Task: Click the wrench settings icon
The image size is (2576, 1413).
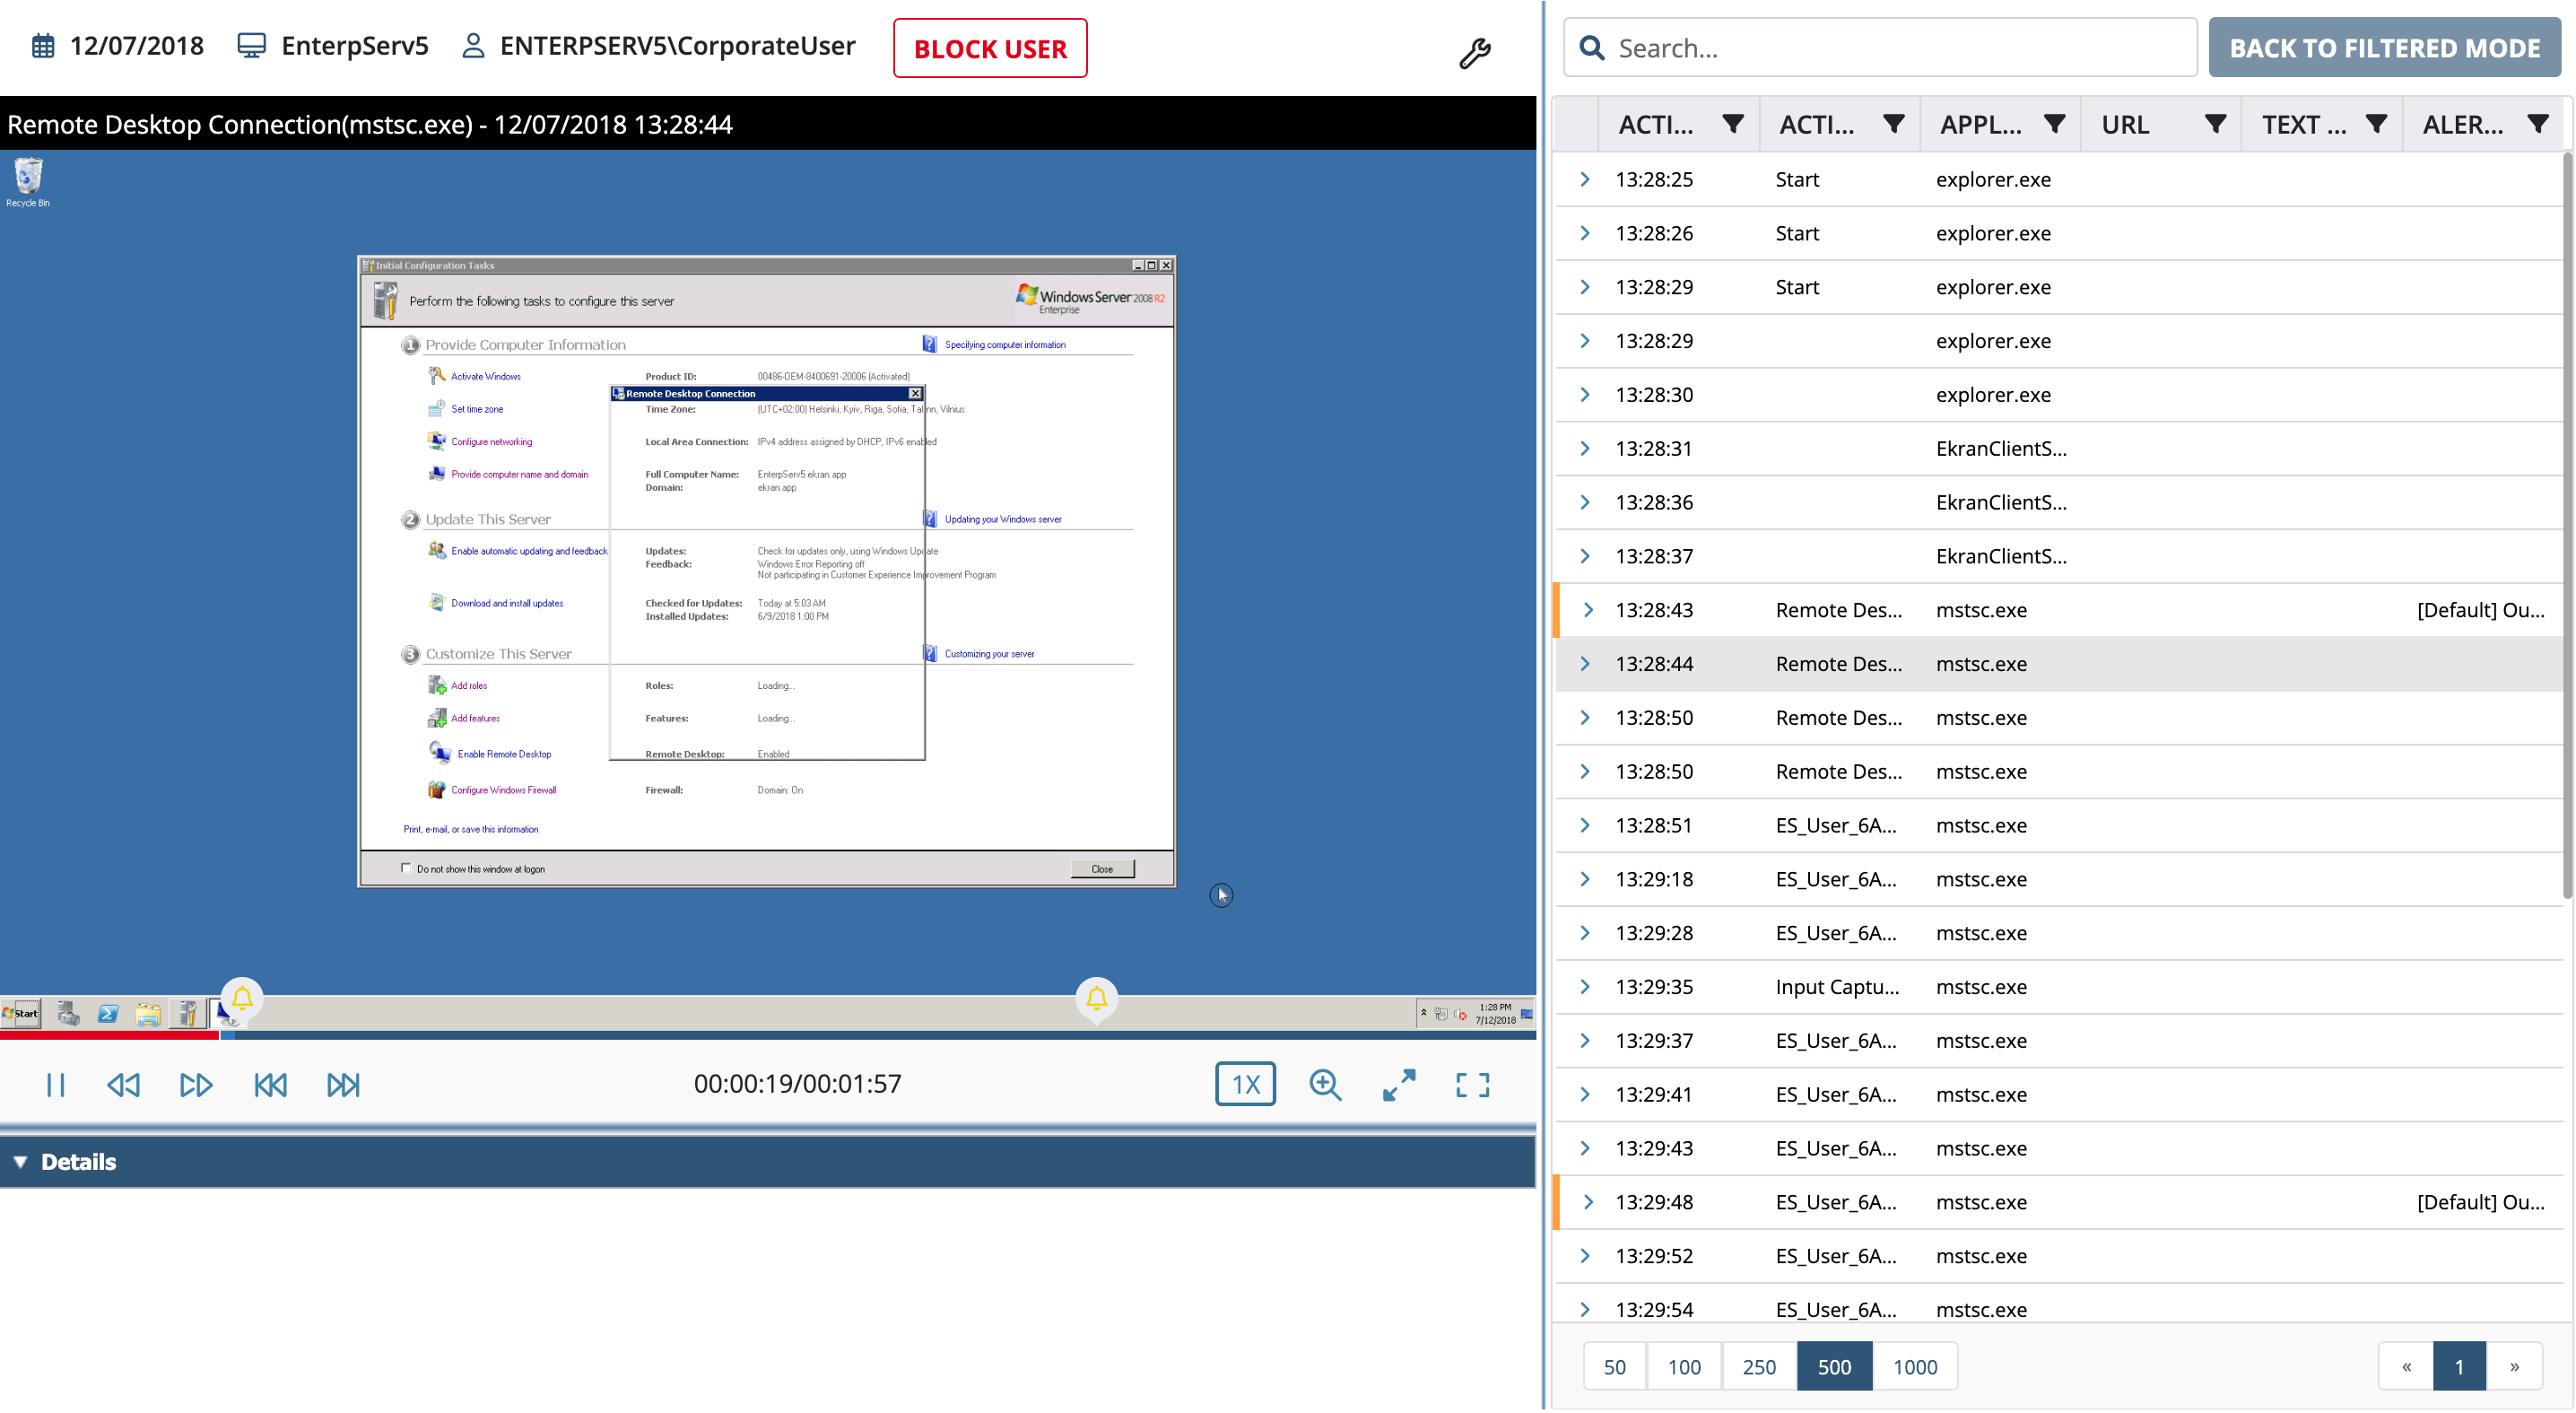Action: pyautogui.click(x=1474, y=52)
